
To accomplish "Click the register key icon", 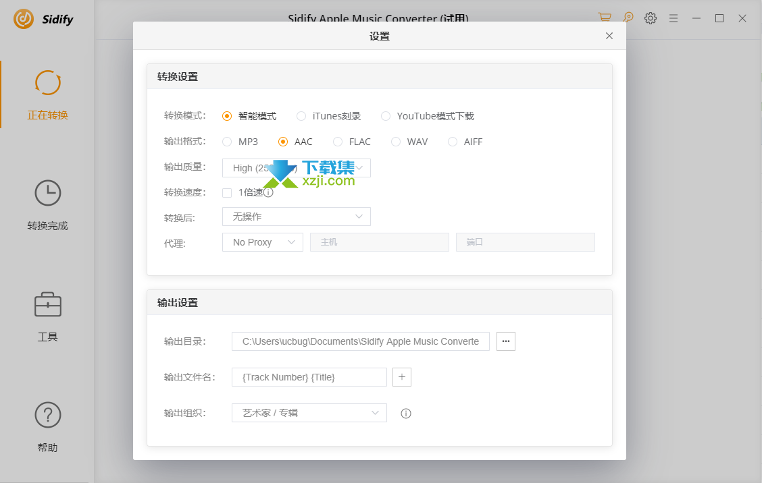I will 628,18.
